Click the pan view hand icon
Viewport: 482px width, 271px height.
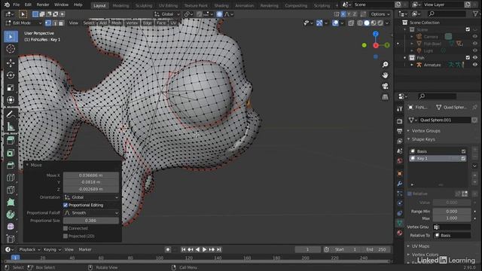(385, 75)
